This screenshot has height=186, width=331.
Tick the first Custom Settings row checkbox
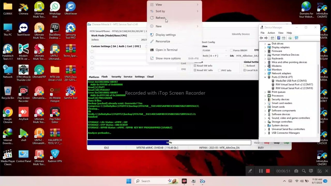coord(92,51)
